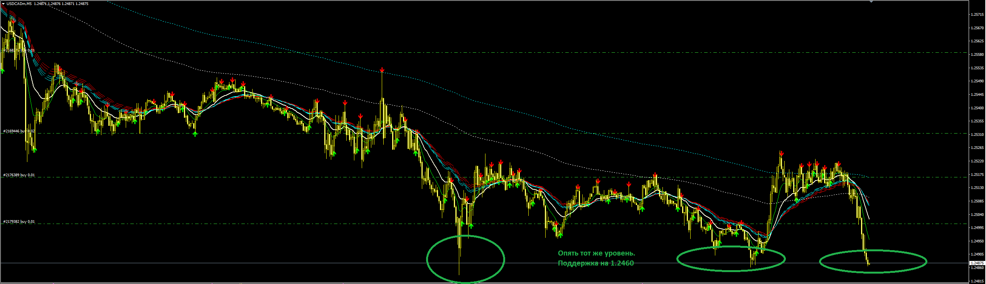Click the 1.25400 price scale label
Screen dimensions: 986x284
coord(976,108)
